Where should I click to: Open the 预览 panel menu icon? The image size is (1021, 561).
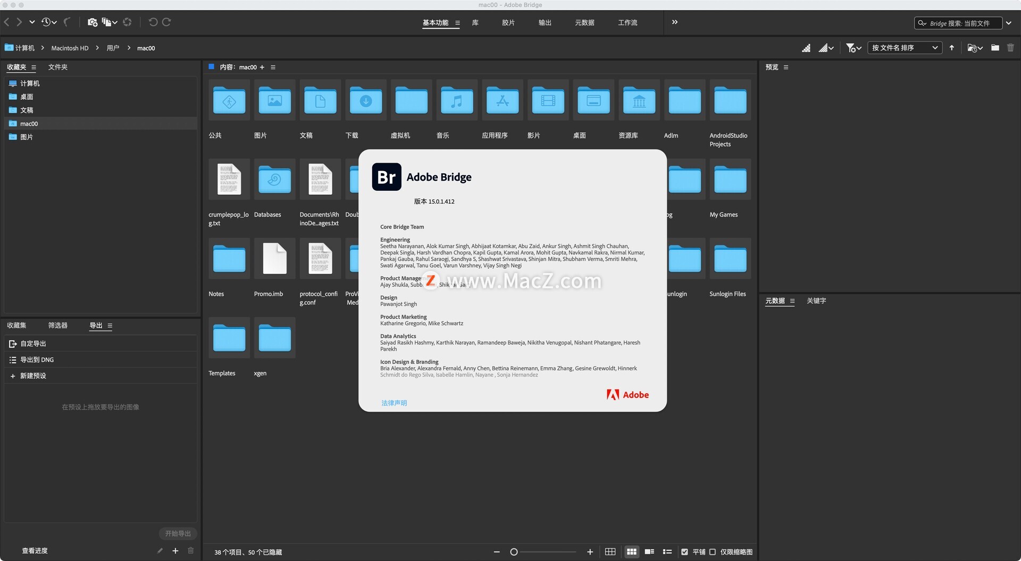(x=786, y=67)
